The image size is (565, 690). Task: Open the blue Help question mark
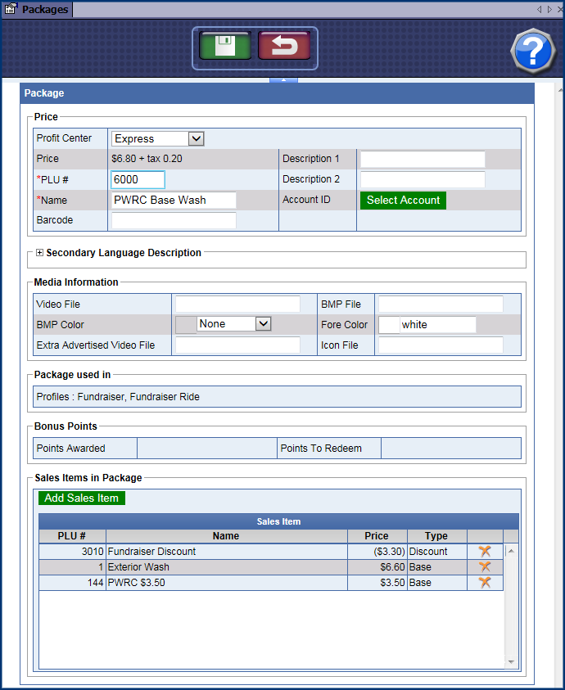coord(532,51)
